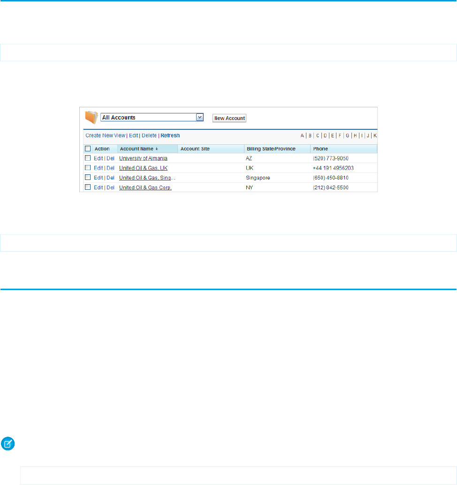Filter accounts by letter H
Viewport: 457px width, 485px height.
[x=355, y=135]
